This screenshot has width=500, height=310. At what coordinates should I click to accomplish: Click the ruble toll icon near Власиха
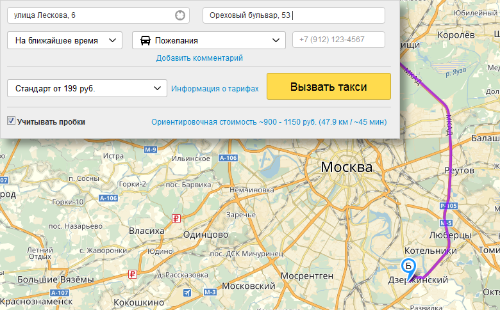click(x=176, y=219)
